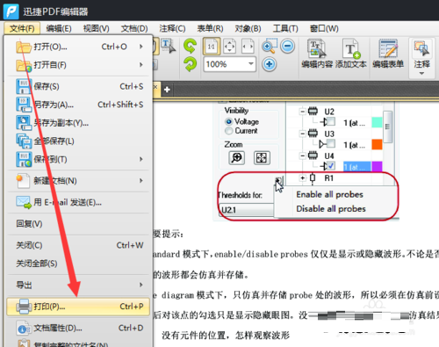439x347 pixels.
Task: Click the zoom out minus icon
Action: [287, 46]
